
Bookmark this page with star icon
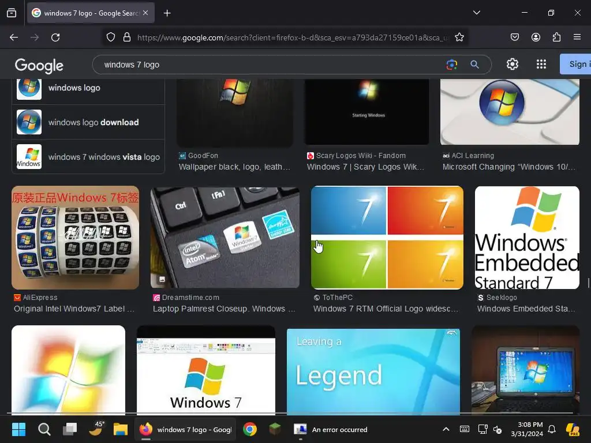click(x=459, y=37)
